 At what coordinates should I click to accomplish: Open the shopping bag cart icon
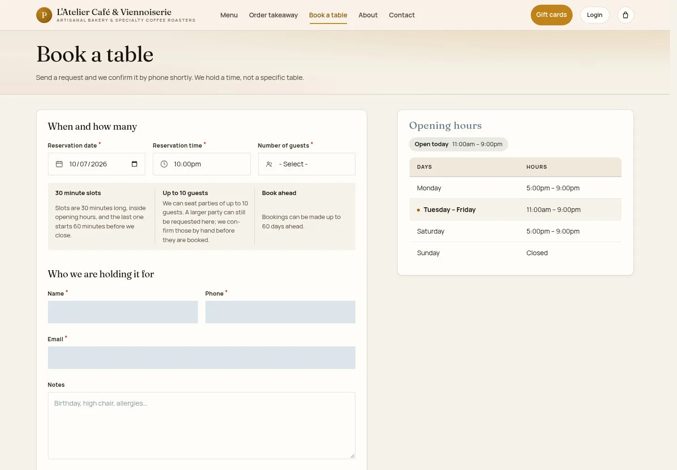[625, 15]
